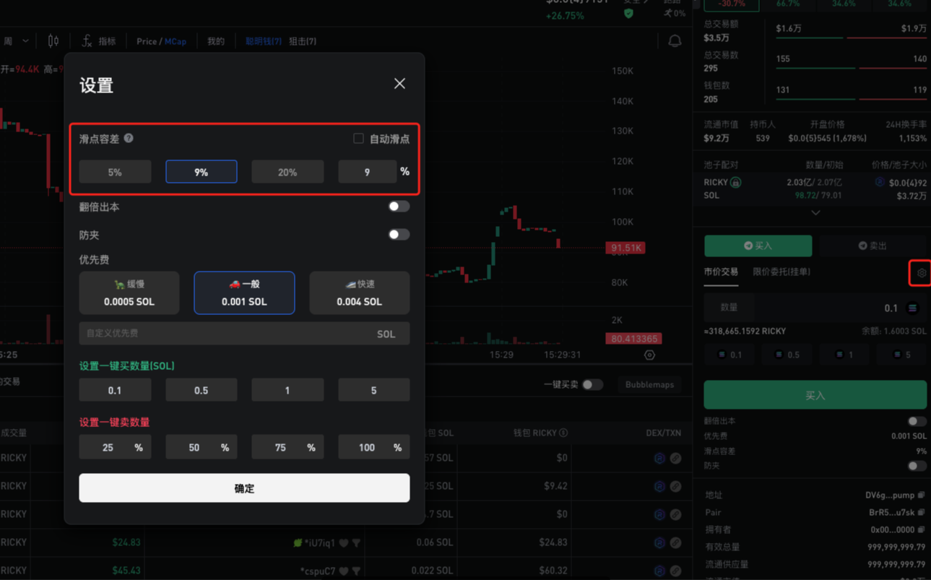
Task: Select the 聪明钱(7) tab
Action: [263, 41]
